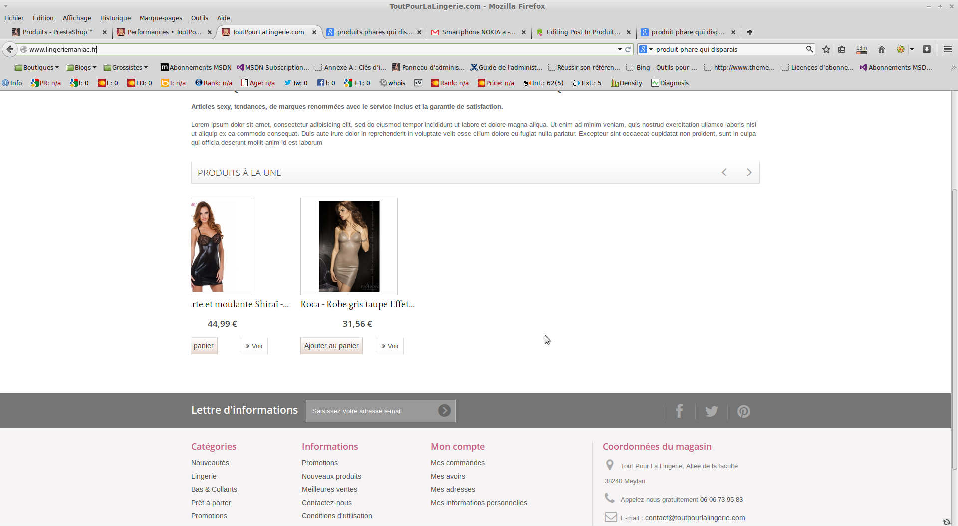Open Shiraï black dress product thumbnail
Image resolution: width=958 pixels, height=526 pixels.
(222, 246)
